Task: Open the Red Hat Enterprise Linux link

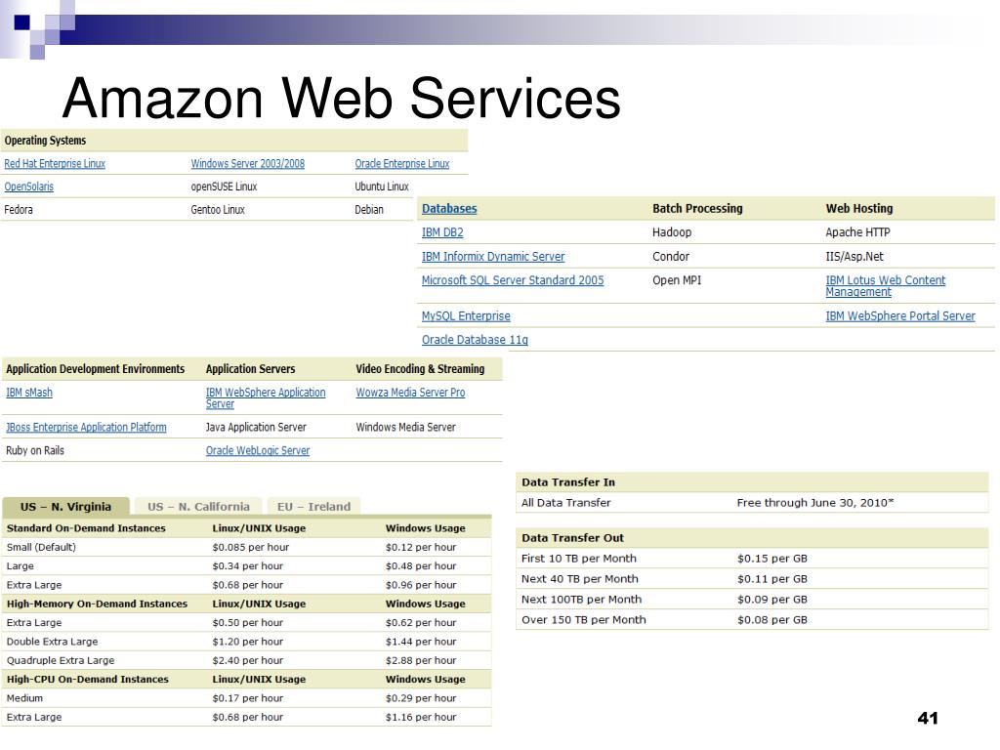Action: 55,164
